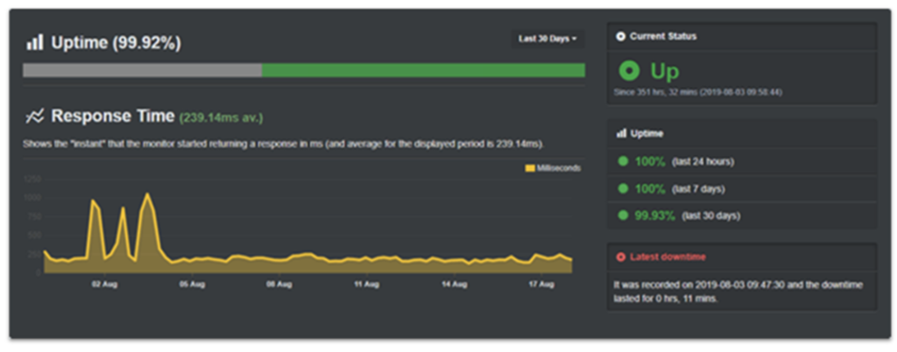
Task: Click the green dot for last 30 days
Action: click(x=623, y=215)
